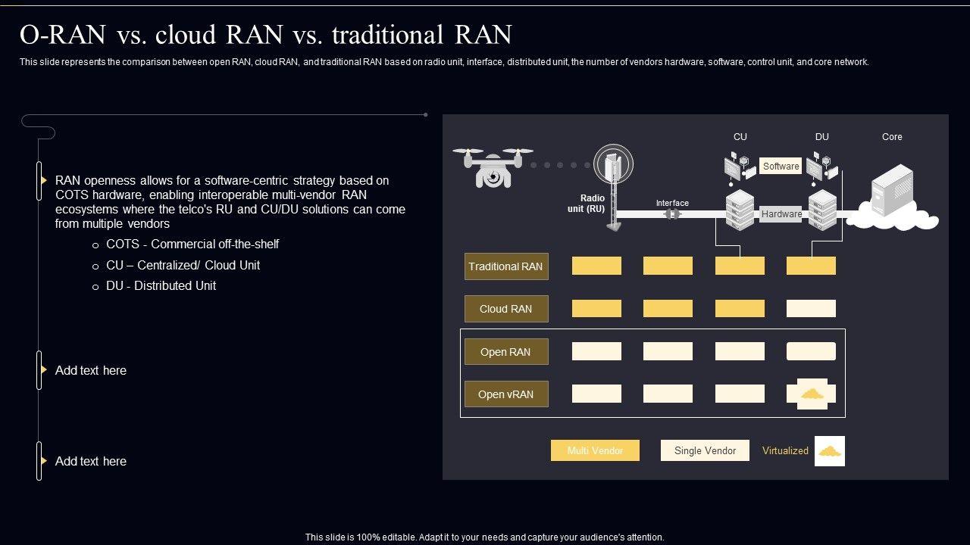Select 'COTS - Commercial off-the-shelf' line
This screenshot has height=545, width=970.
point(192,244)
